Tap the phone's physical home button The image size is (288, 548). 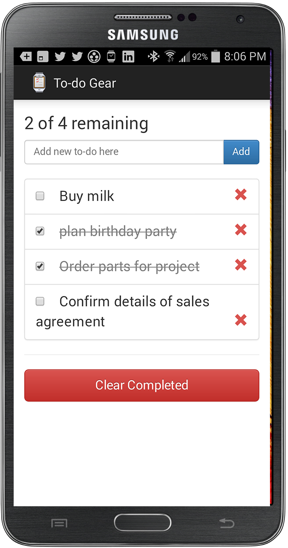click(x=143, y=523)
